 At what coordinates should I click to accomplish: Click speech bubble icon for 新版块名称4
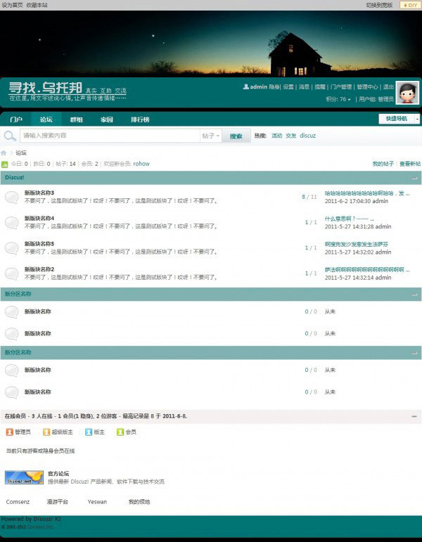tap(12, 223)
